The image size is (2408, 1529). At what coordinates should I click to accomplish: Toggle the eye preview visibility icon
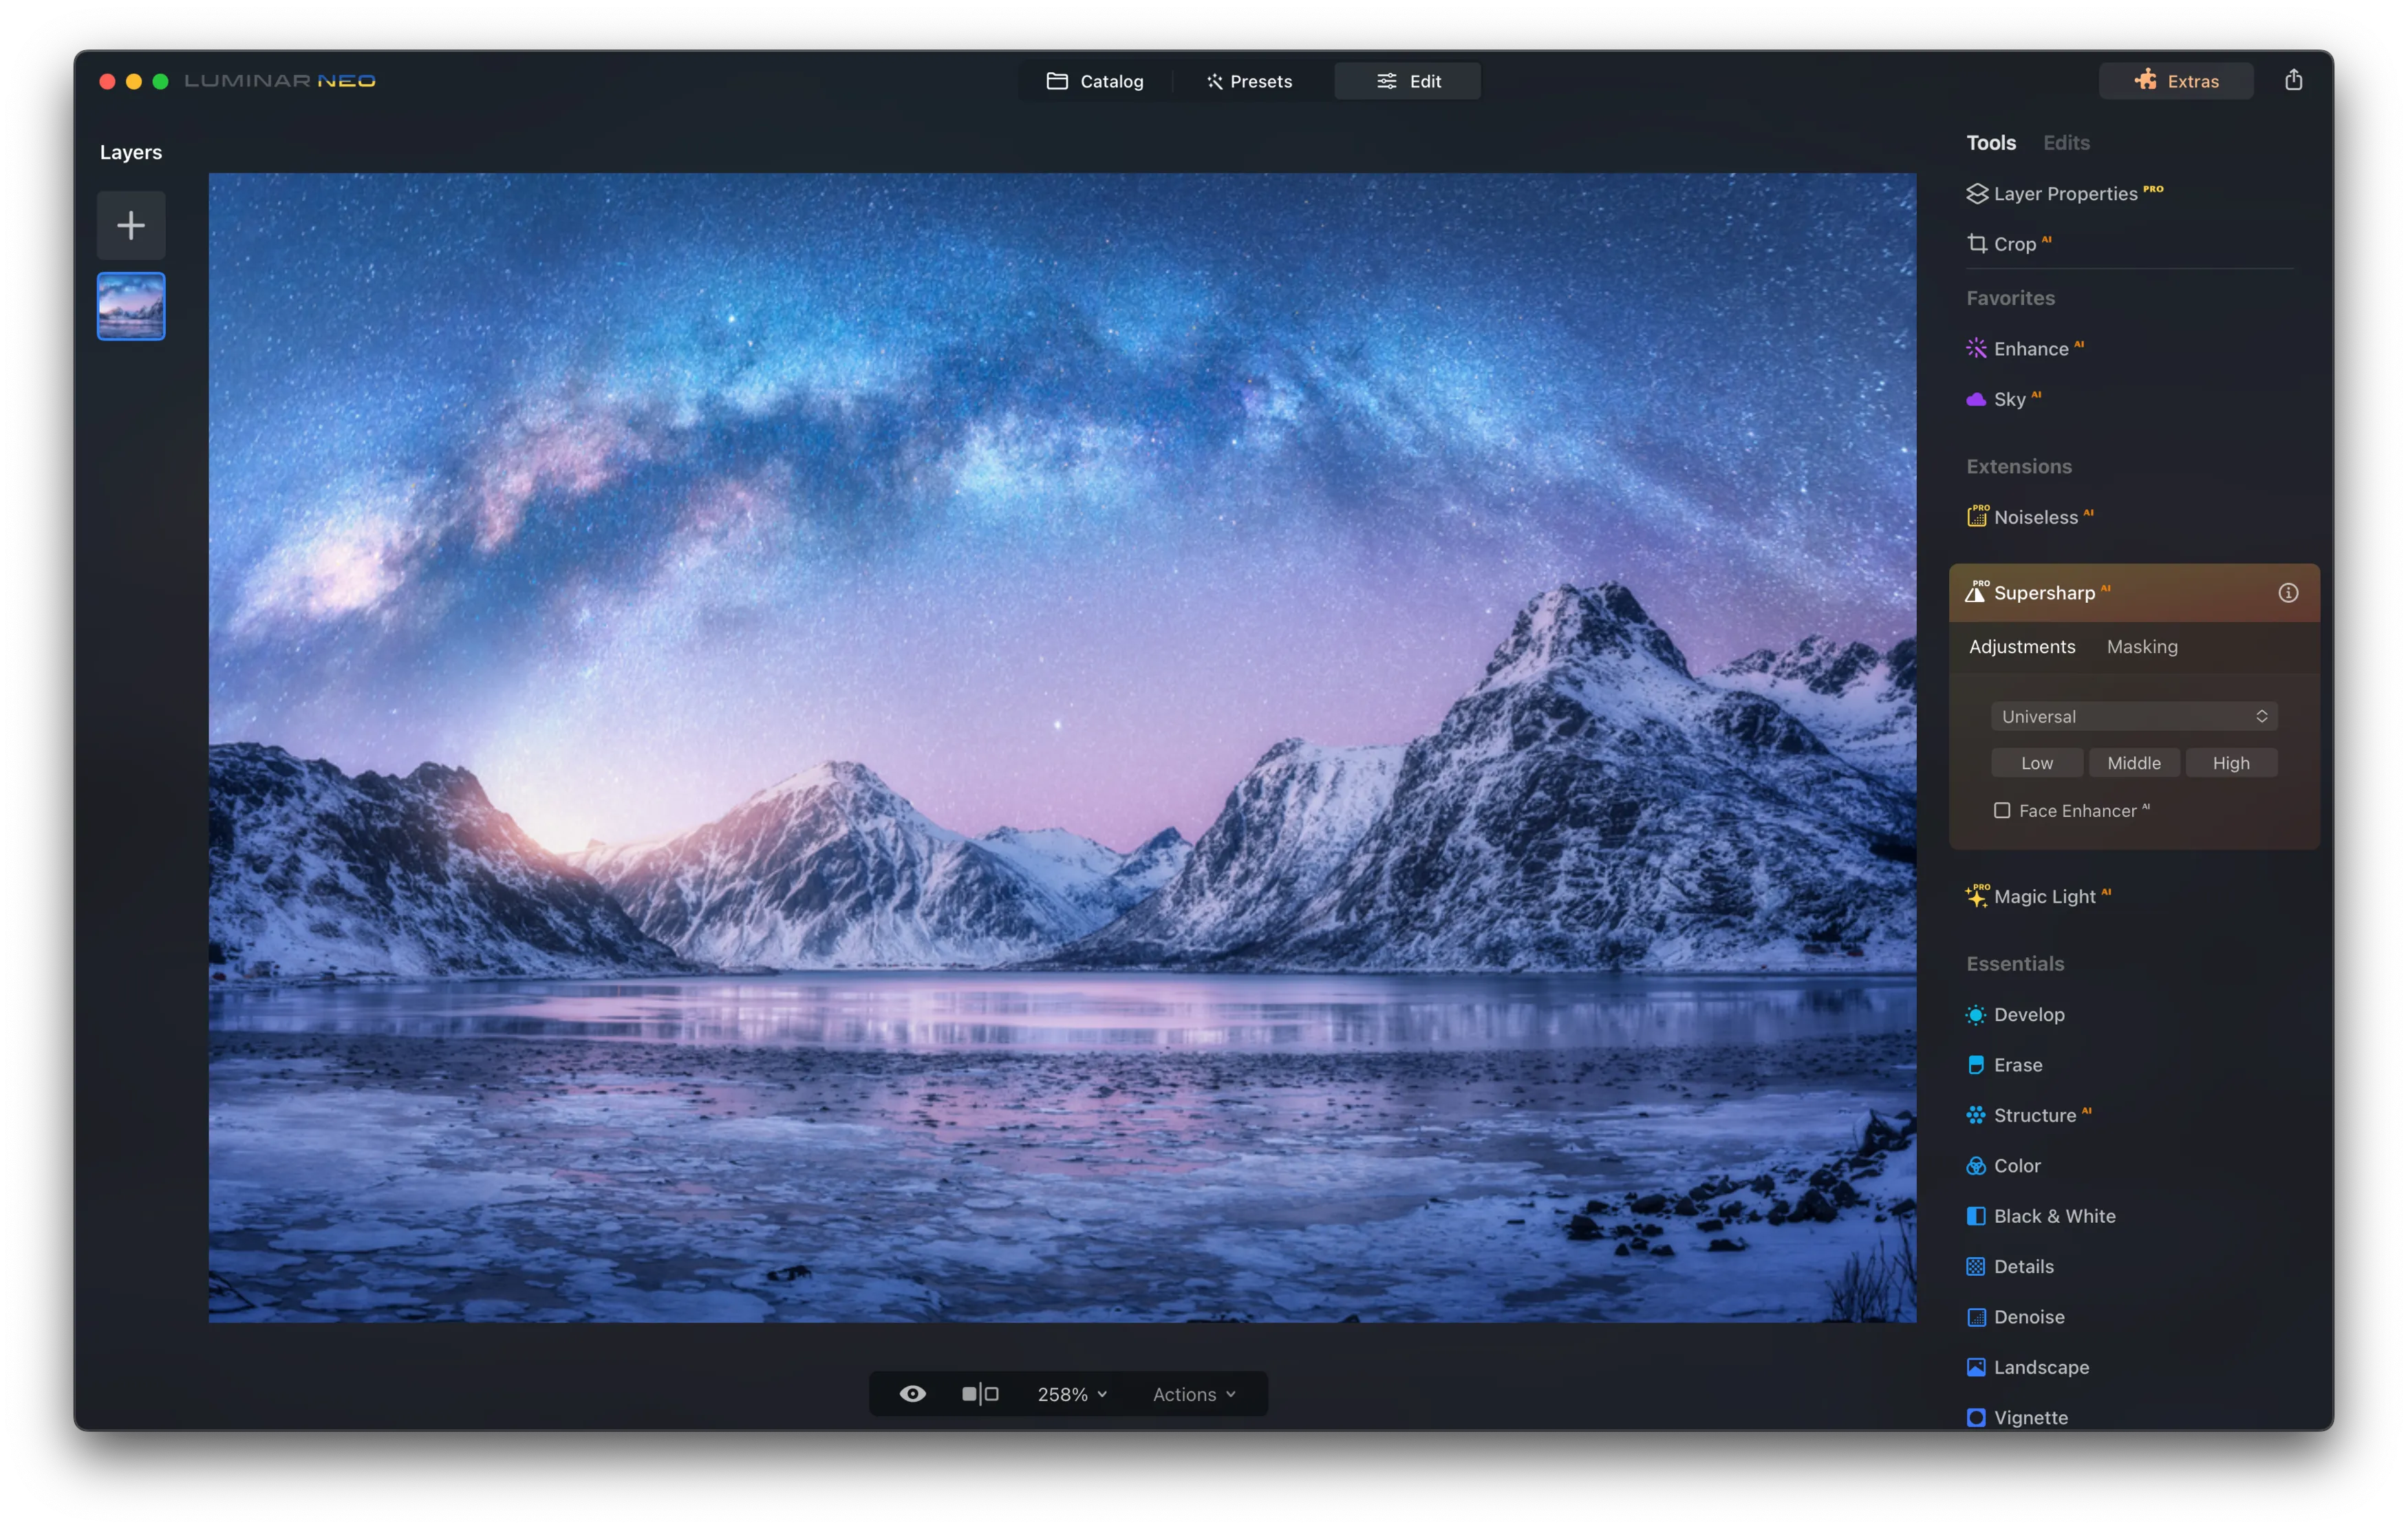coord(912,1394)
